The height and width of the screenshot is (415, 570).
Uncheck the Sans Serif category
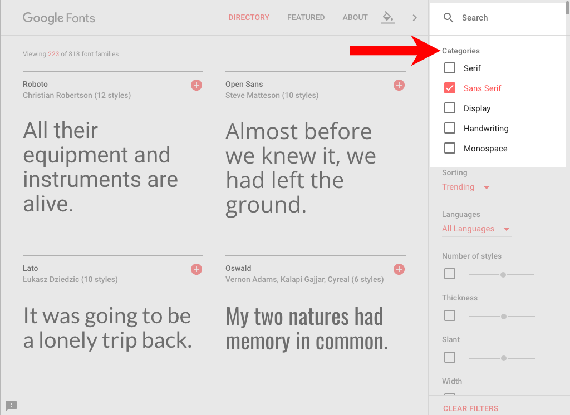pos(450,88)
